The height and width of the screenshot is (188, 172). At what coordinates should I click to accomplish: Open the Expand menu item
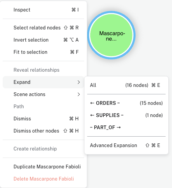[43, 82]
